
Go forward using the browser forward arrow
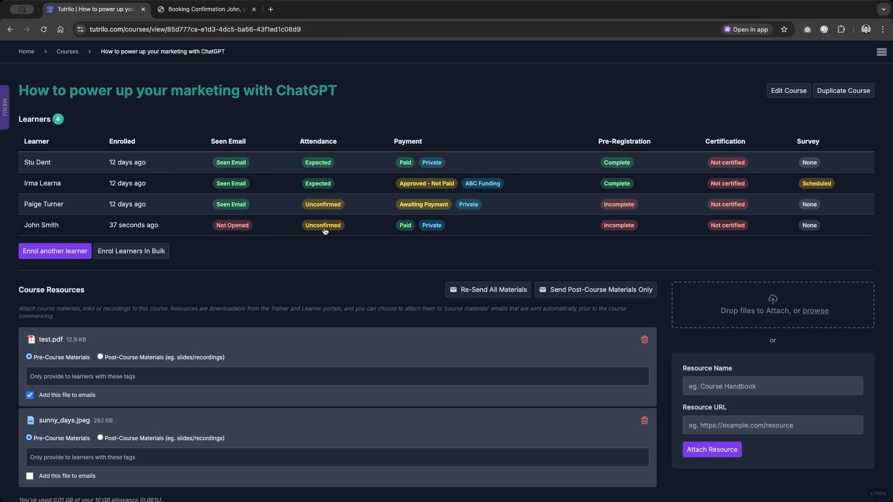point(27,29)
